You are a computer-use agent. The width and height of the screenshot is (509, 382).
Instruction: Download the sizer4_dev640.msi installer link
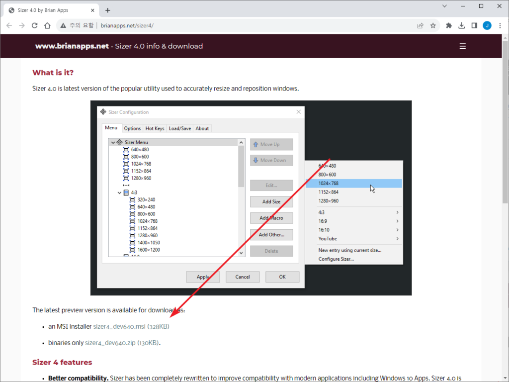tap(119, 327)
